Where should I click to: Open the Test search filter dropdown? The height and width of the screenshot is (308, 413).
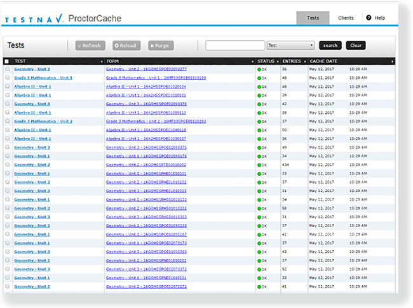tap(290, 45)
